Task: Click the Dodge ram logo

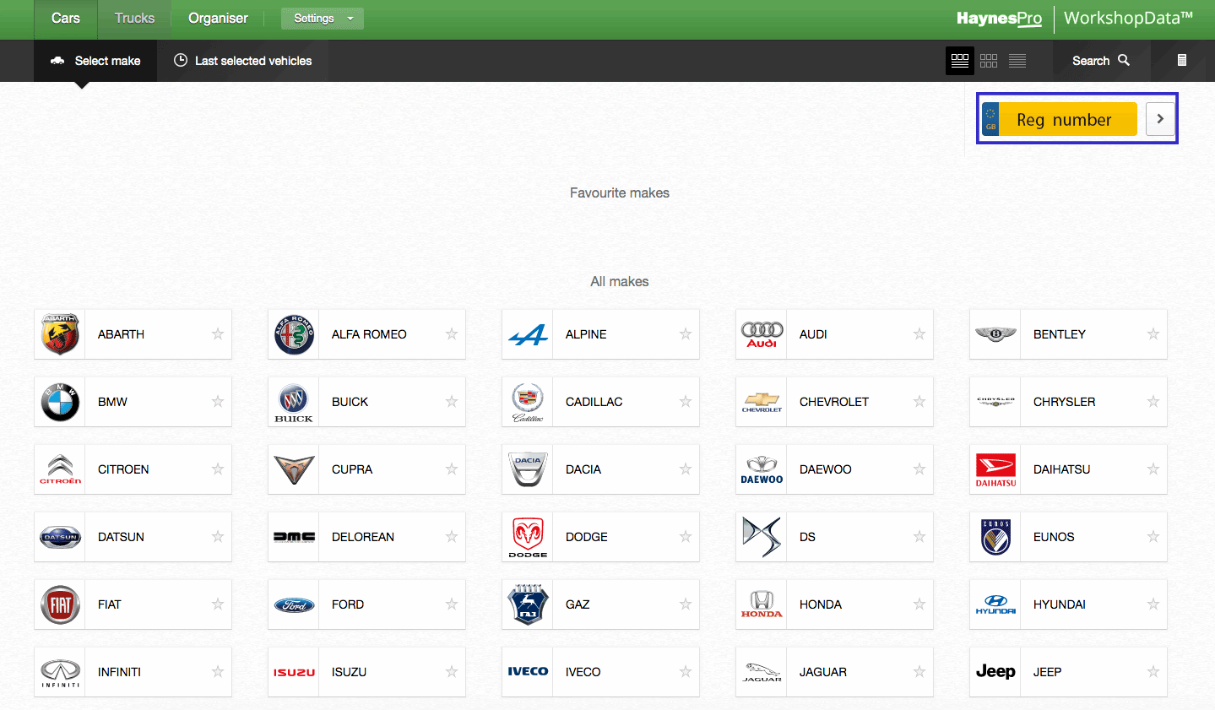Action: pos(528,537)
